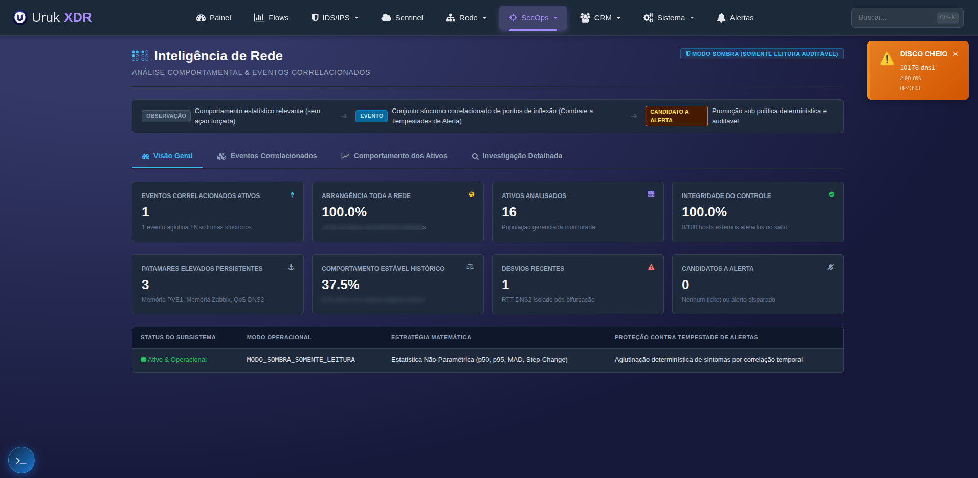978x478 pixels.
Task: Click the balance scale icon on Comportamento Estável
Action: coord(470,267)
